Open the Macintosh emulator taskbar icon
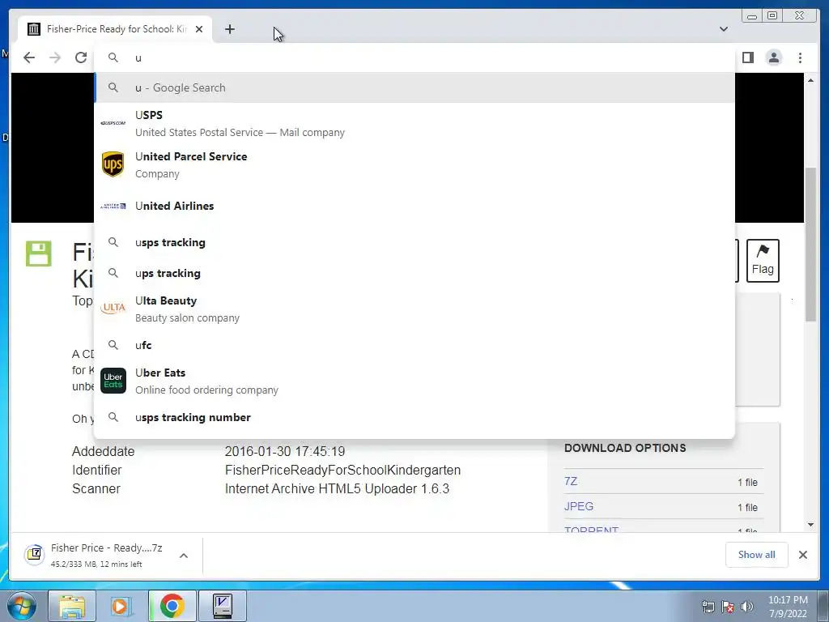Image resolution: width=829 pixels, height=622 pixels. [222, 606]
